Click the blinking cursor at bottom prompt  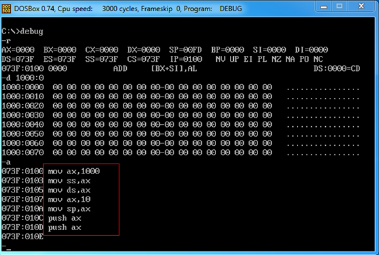click(9, 249)
